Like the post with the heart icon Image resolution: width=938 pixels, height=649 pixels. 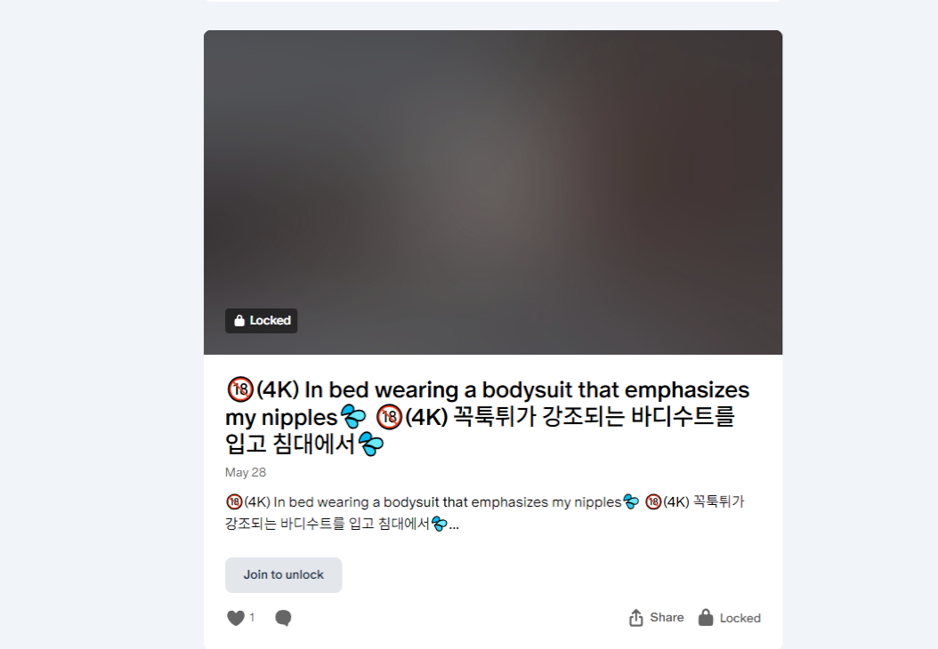point(236,618)
